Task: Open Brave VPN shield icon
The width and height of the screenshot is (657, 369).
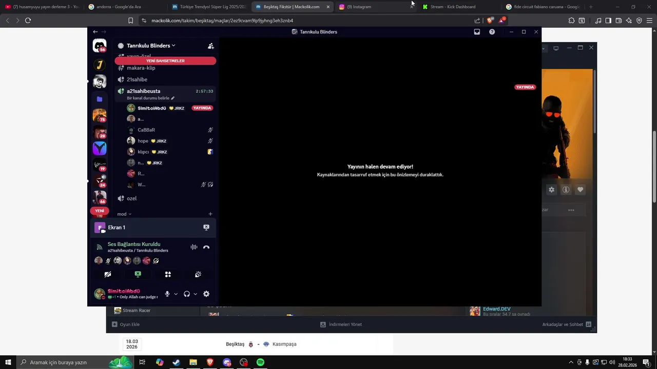Action: point(639,20)
